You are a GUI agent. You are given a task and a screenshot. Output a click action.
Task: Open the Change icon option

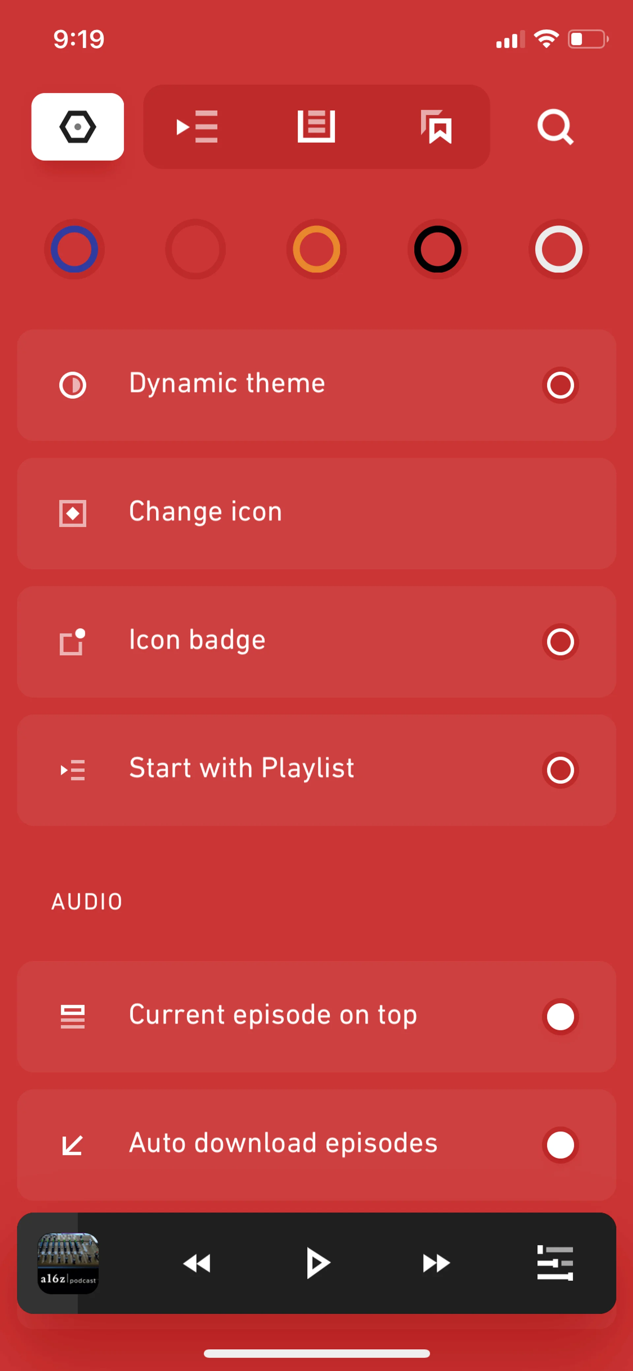(316, 513)
